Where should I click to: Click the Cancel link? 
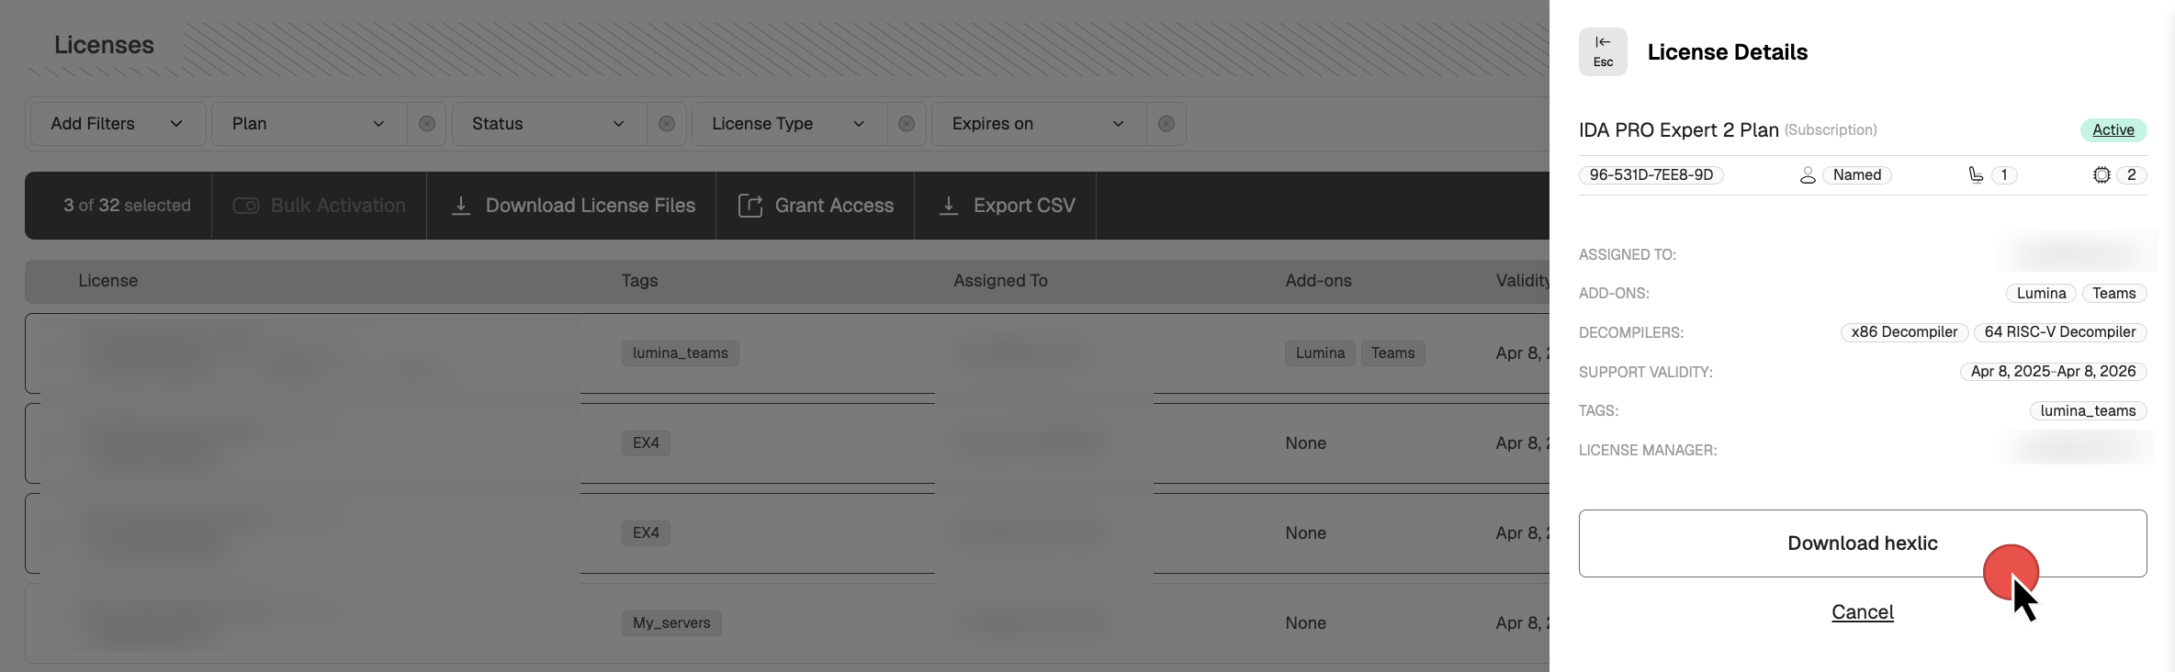click(1862, 612)
